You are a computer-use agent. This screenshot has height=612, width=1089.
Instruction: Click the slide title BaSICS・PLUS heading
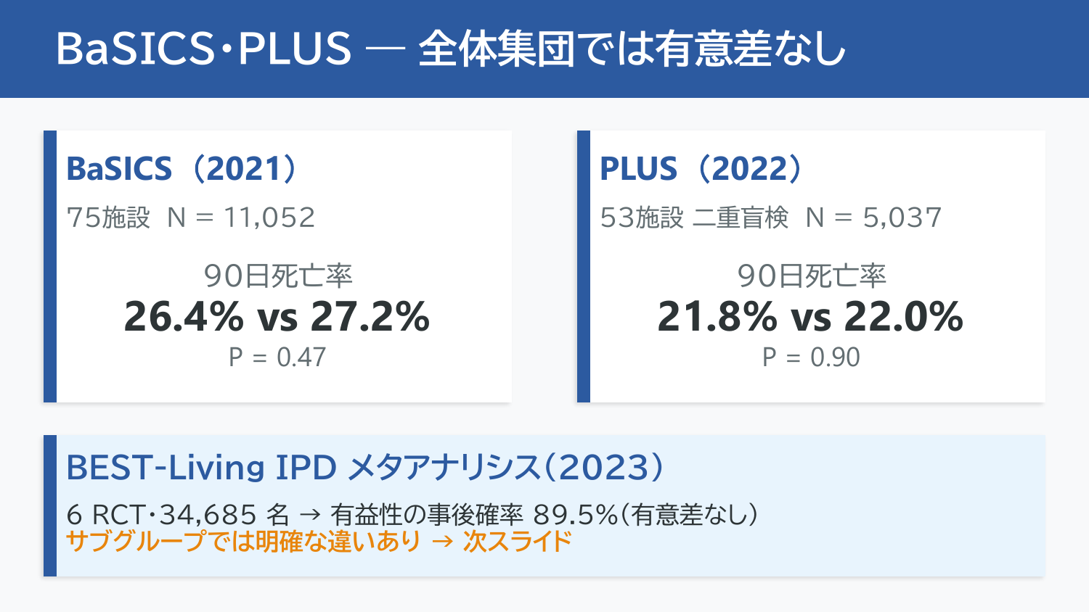click(451, 49)
